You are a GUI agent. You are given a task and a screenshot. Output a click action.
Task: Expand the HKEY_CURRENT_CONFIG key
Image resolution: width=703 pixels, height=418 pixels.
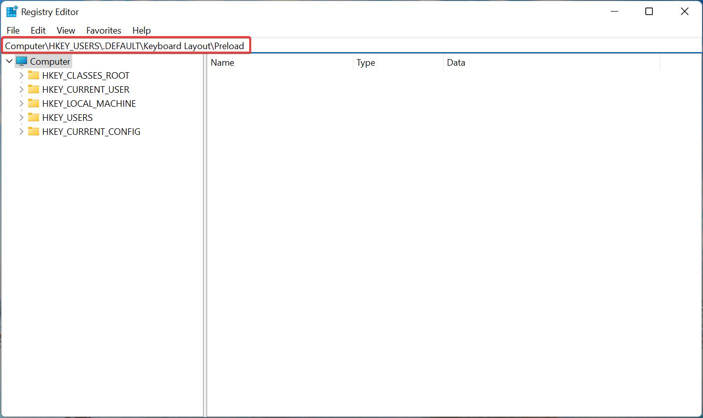(x=21, y=131)
